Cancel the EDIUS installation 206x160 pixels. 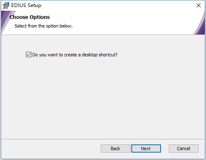pos(184,148)
